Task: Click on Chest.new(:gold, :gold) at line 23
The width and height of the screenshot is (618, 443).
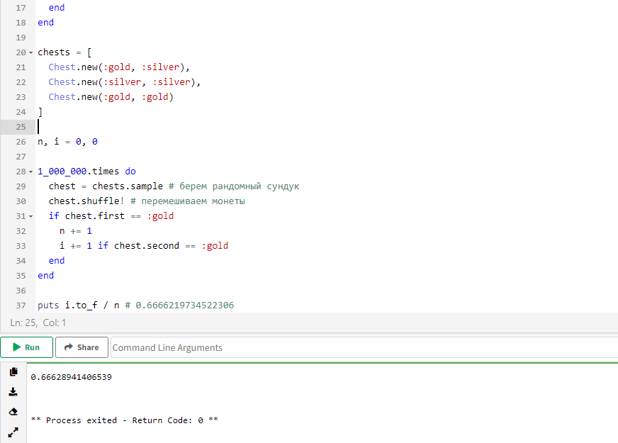Action: 111,97
